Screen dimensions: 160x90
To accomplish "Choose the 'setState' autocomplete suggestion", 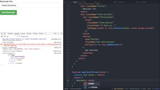I will click(x=92, y=87).
